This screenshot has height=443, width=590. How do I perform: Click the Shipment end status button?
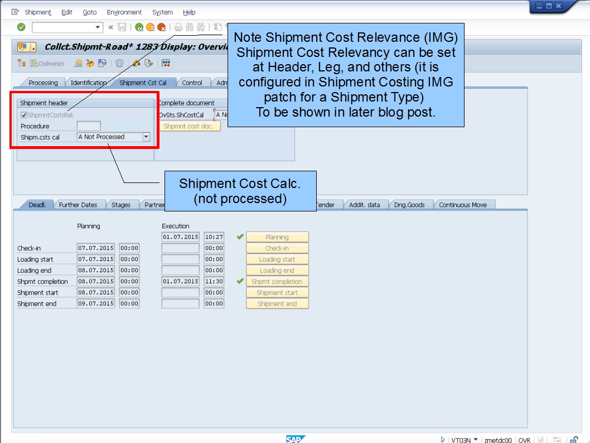pos(277,304)
